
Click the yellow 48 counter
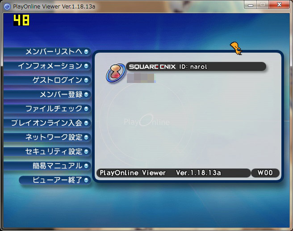coord(21,20)
